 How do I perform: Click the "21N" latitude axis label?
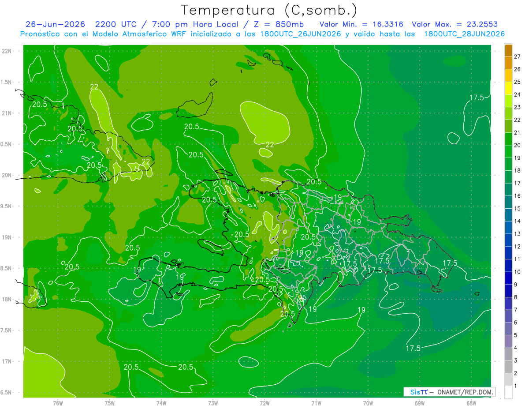(7, 113)
